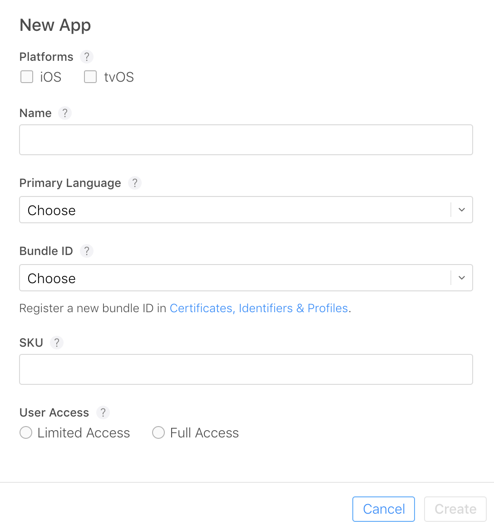Enable the iOS platform checkbox
This screenshot has height=530, width=494.
[x=27, y=77]
